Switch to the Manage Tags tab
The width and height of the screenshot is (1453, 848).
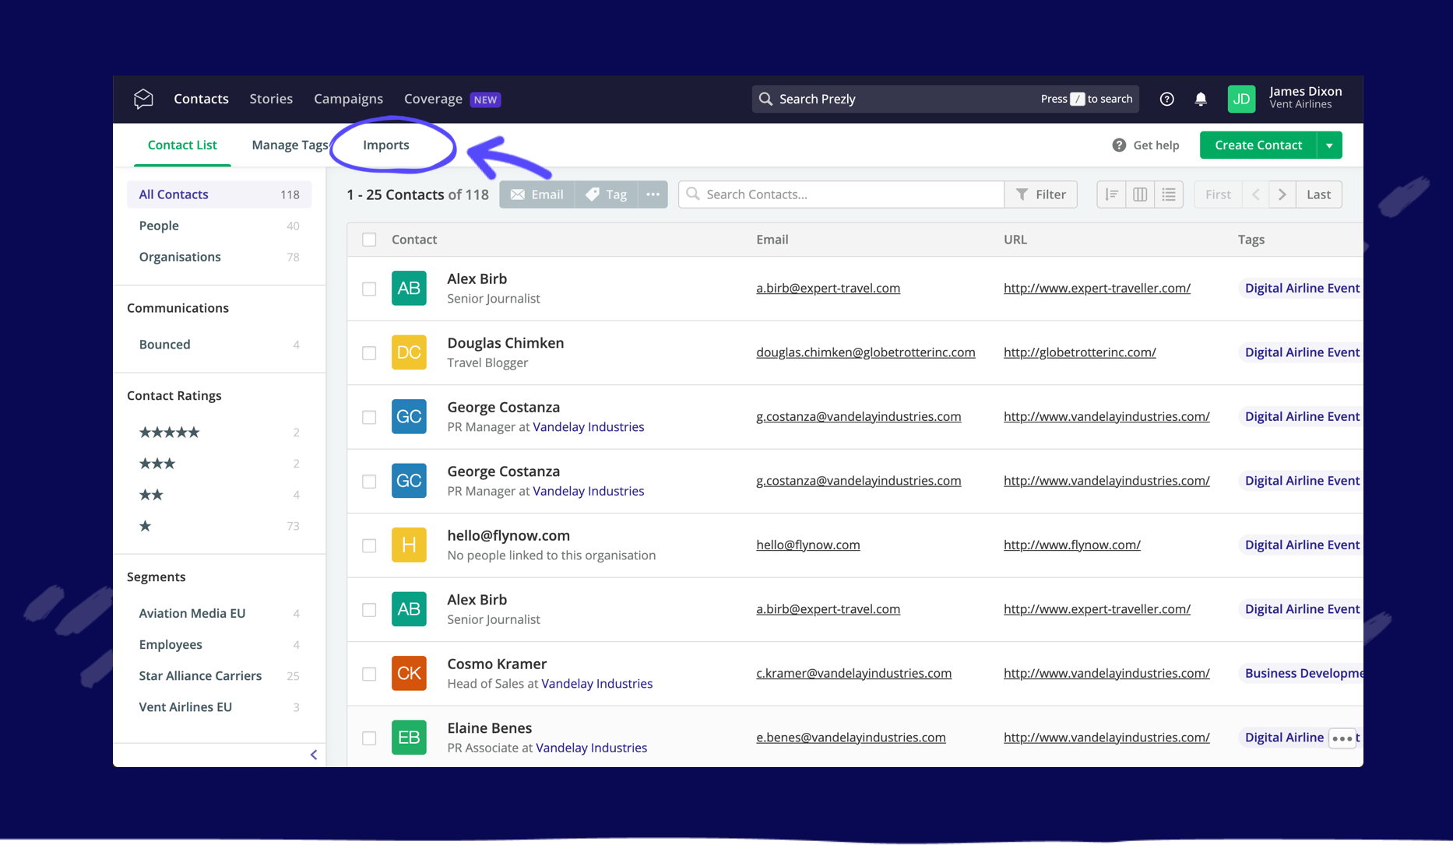tap(290, 145)
